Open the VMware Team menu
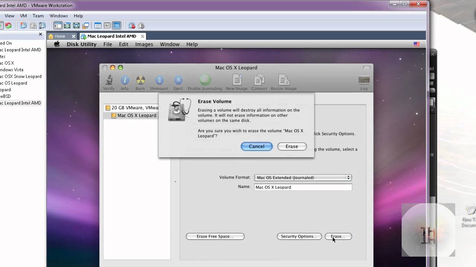Viewport: 476px width, 267px height. tap(38, 16)
